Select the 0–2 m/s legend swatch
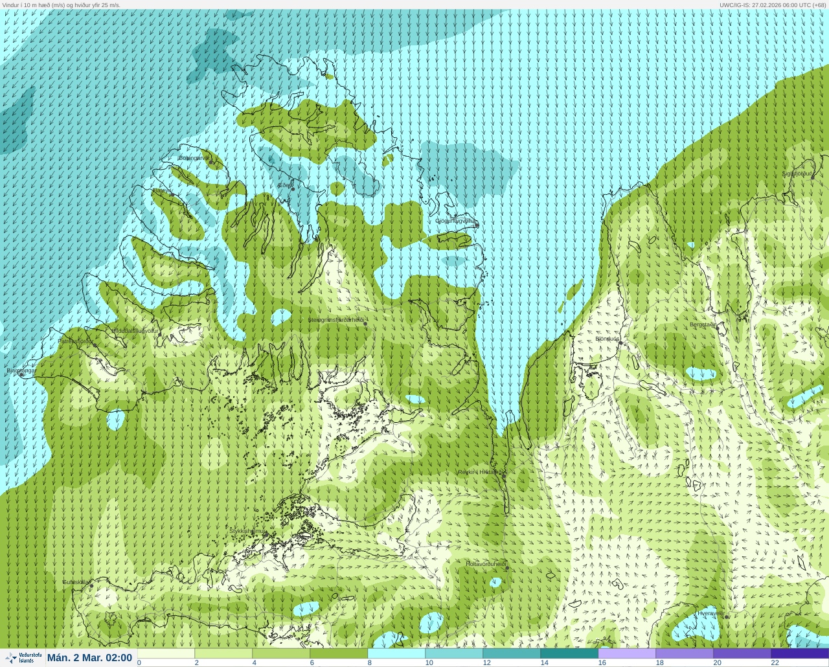The image size is (829, 667). point(166,653)
